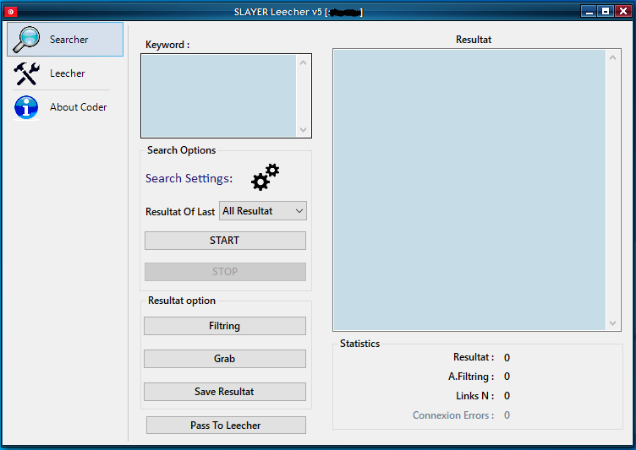Click Save Resultat button
The height and width of the screenshot is (450, 636).
(x=225, y=392)
